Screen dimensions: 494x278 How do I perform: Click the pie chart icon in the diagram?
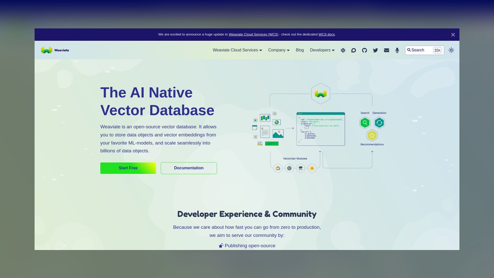tap(277, 122)
